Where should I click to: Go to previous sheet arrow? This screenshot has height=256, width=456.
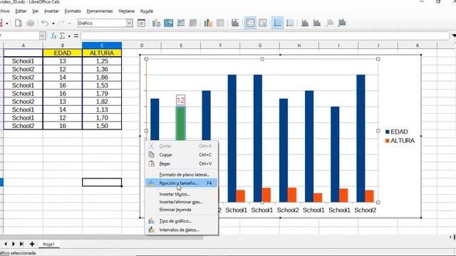tap(5, 244)
